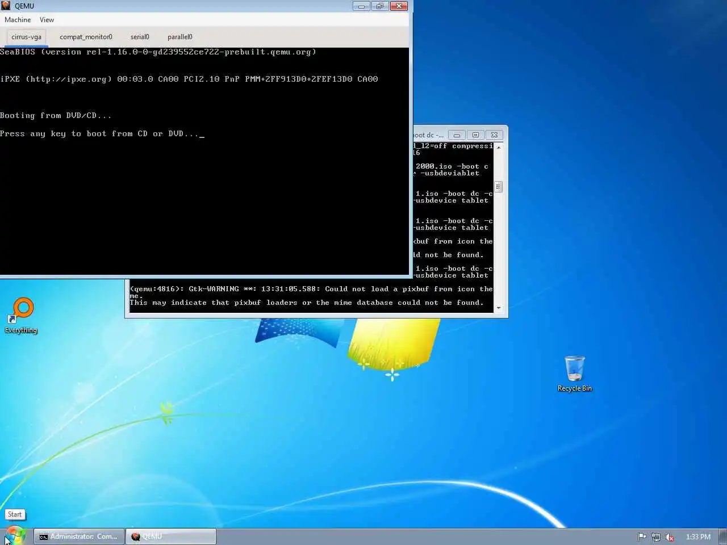Open the clock showing 1:33 PM
Viewport: 727px width, 545px height.
pyautogui.click(x=698, y=536)
